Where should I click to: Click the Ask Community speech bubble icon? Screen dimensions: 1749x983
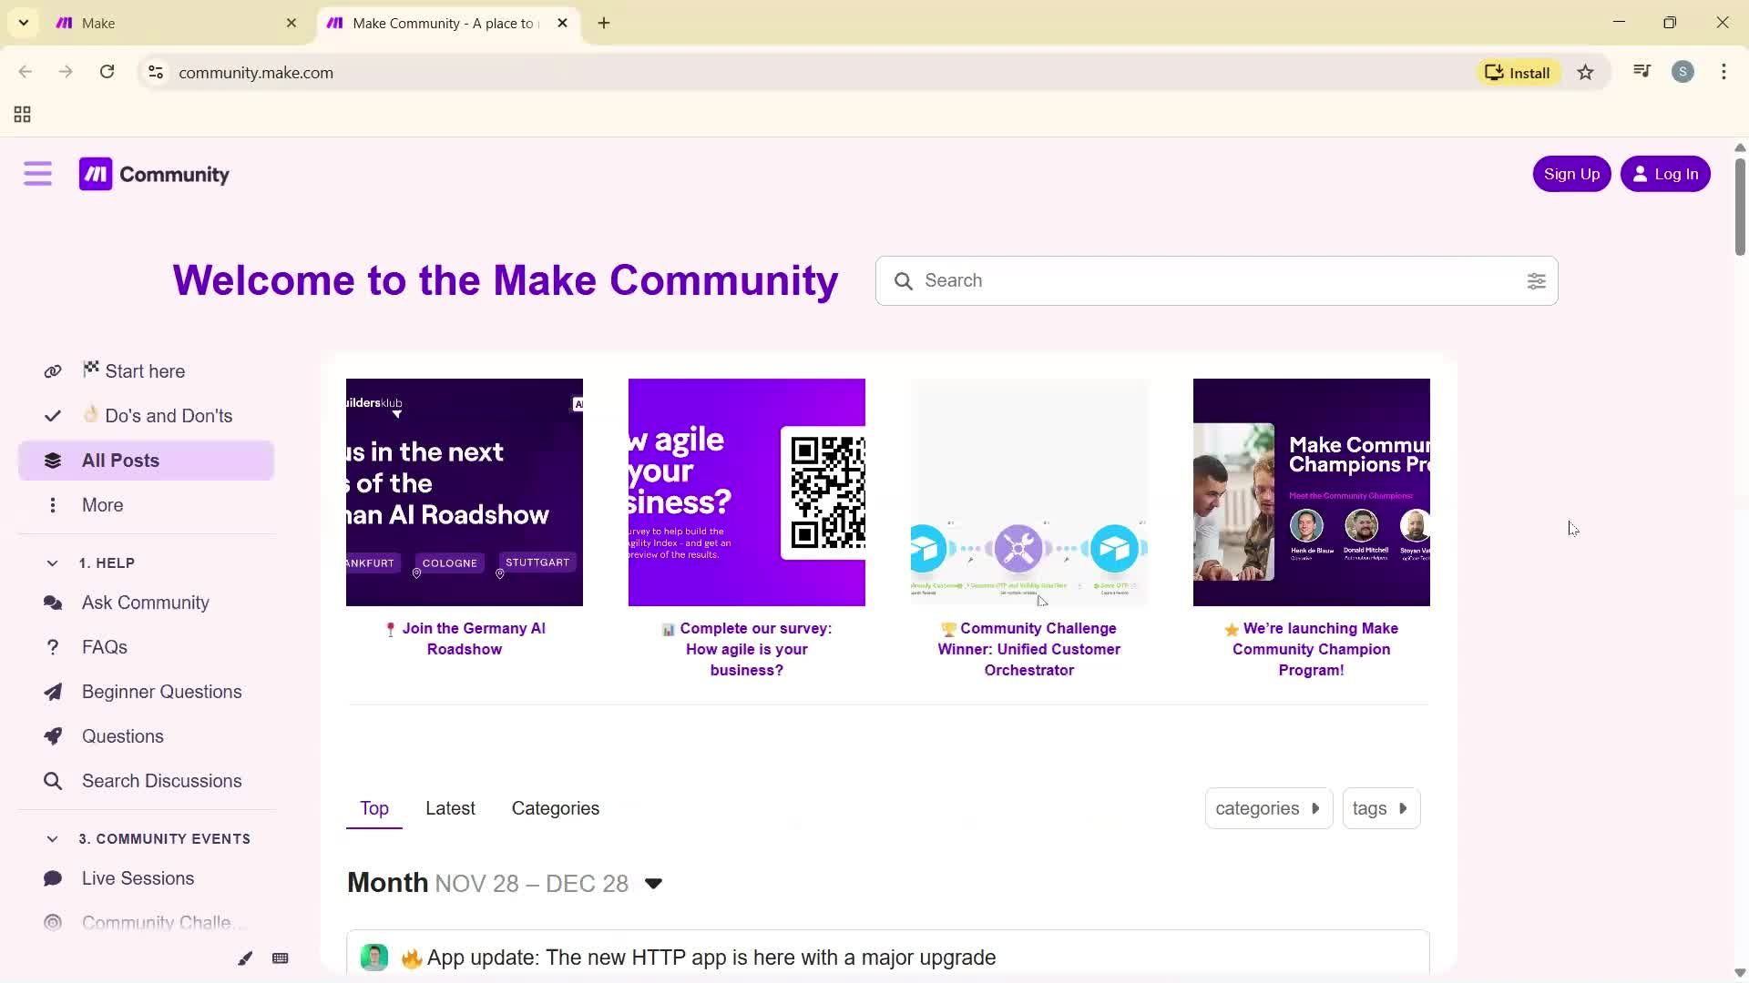point(53,603)
